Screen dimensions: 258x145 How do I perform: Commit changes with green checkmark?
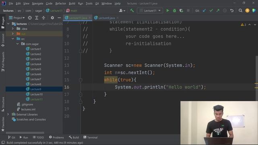[x=211, y=11]
